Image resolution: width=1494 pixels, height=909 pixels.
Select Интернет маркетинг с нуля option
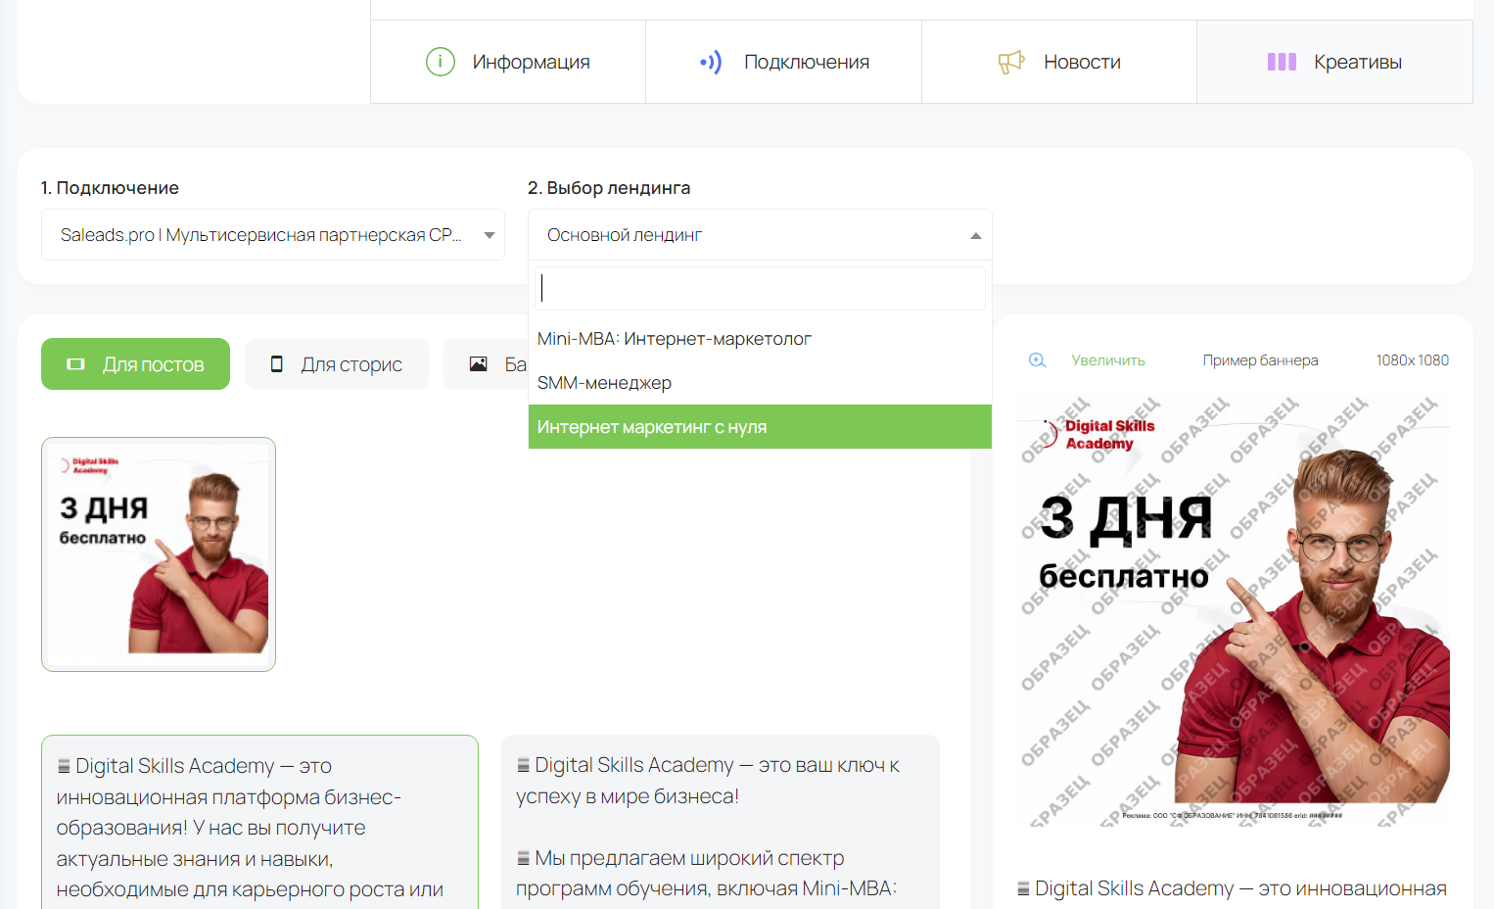tap(760, 427)
